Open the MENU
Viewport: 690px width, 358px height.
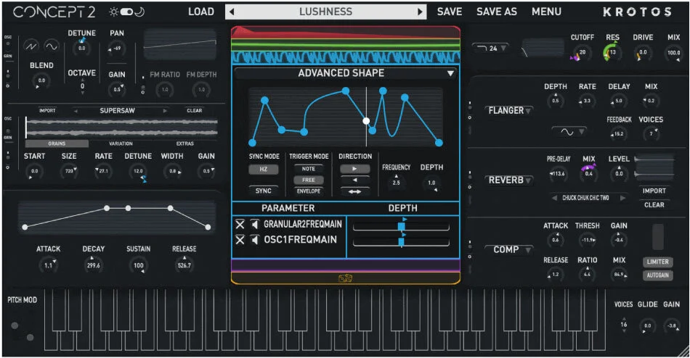546,12
